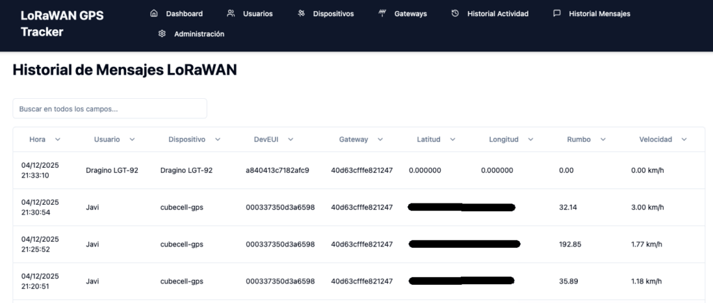Open the Velocidad column sort chevron
This screenshot has height=303, width=713.
coord(684,139)
